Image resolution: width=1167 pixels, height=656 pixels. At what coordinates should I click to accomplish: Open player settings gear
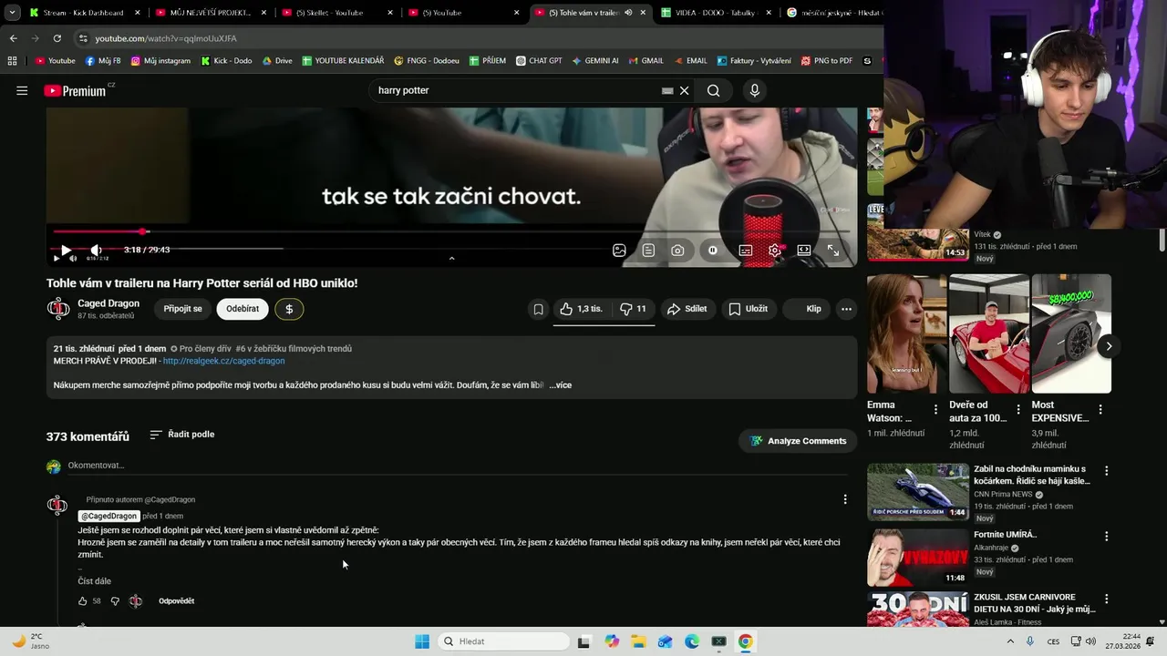pos(774,250)
